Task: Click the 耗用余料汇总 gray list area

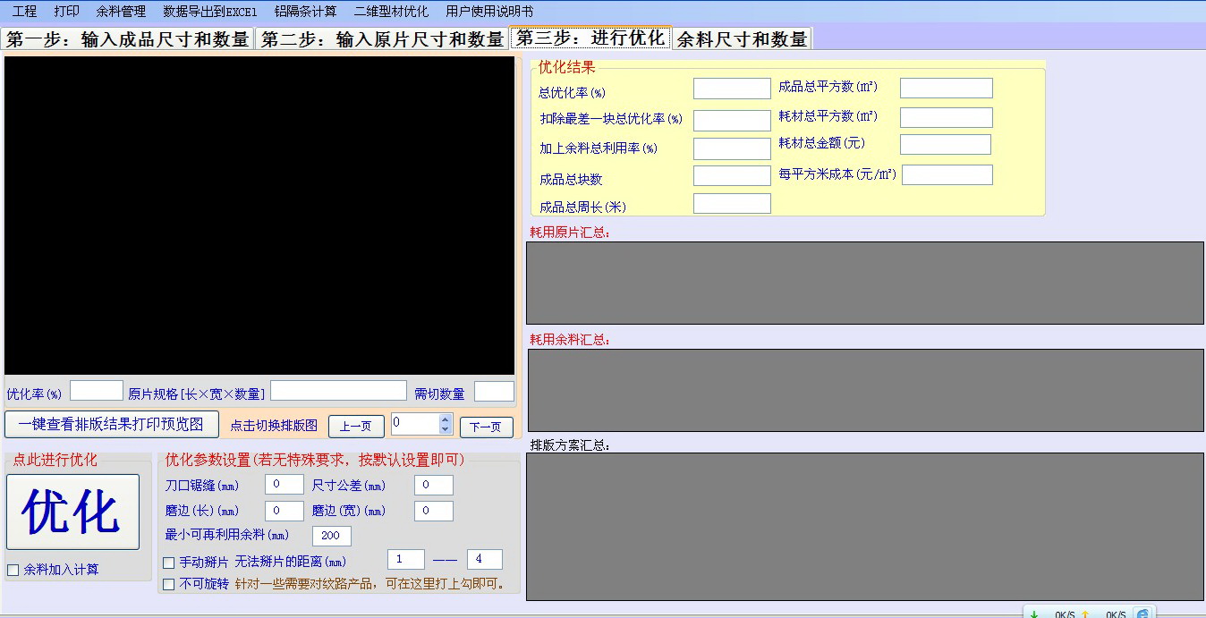Action: (866, 390)
